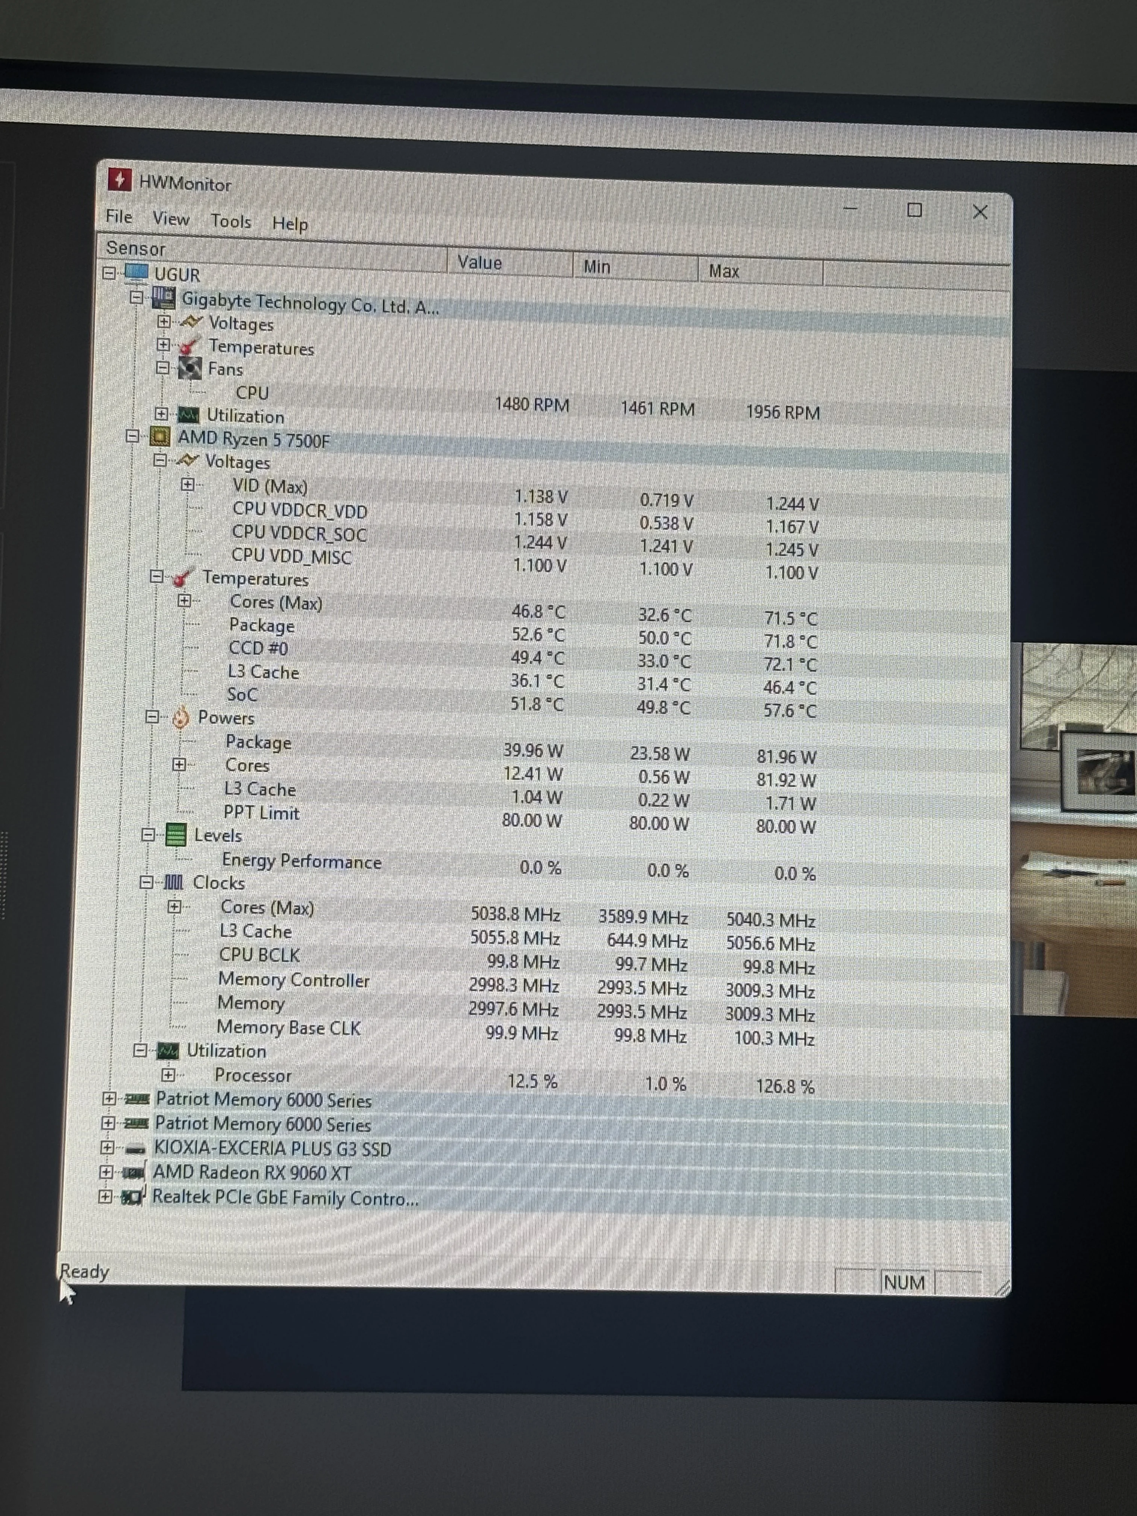Select the PPT Limit row
The width and height of the screenshot is (1137, 1516).
tap(261, 813)
